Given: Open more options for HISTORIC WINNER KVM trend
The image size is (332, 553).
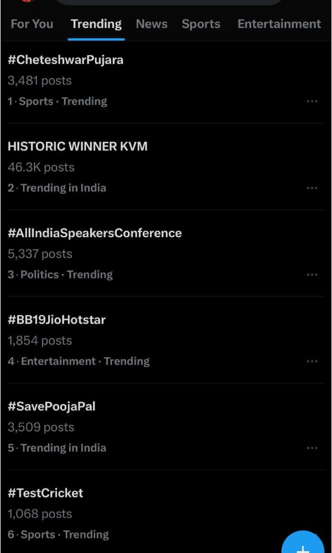Looking at the screenshot, I should pos(313,188).
